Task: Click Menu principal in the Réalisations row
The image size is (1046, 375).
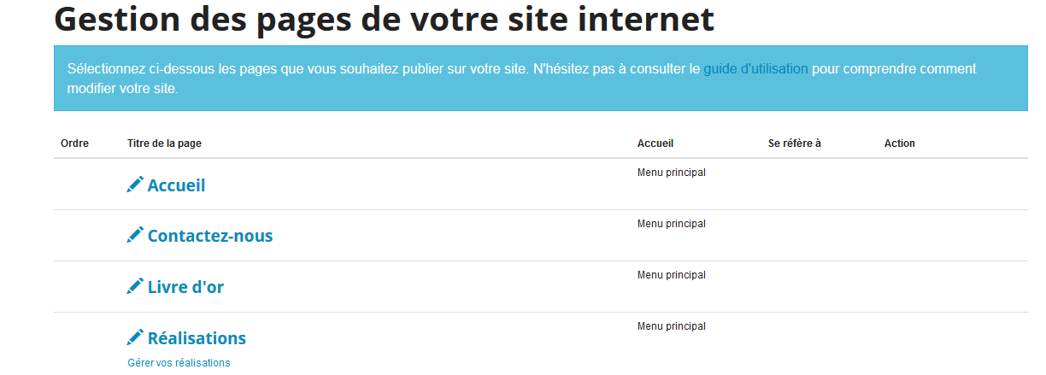Action: pos(672,326)
